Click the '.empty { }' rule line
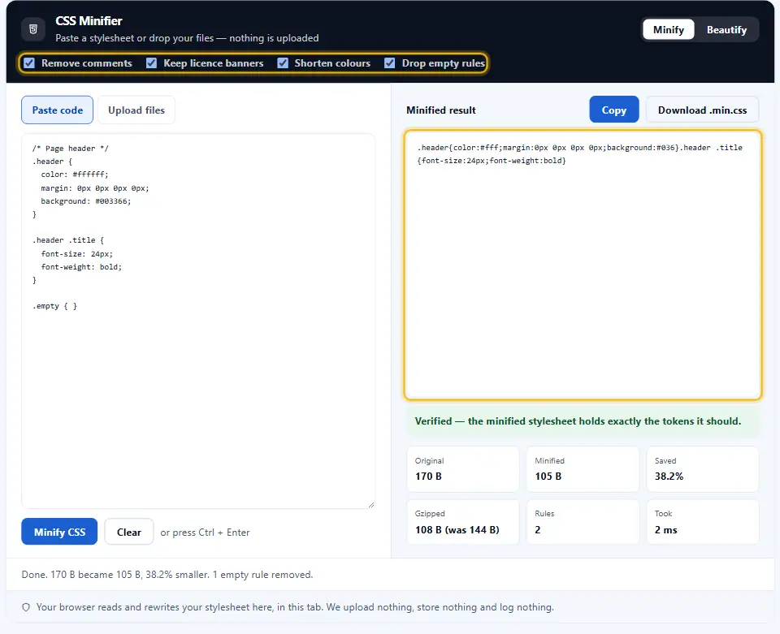The height and width of the screenshot is (634, 780). coord(54,306)
